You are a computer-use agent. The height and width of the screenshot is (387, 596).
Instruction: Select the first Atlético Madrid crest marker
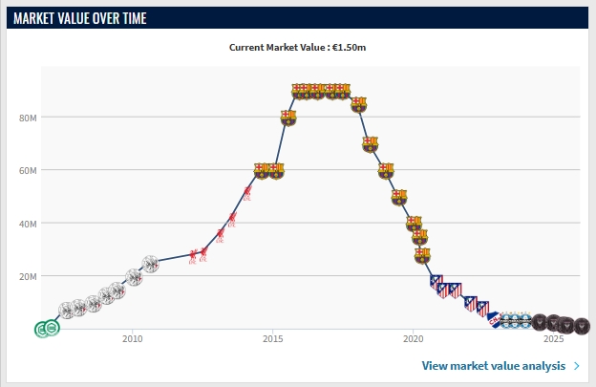coord(436,282)
